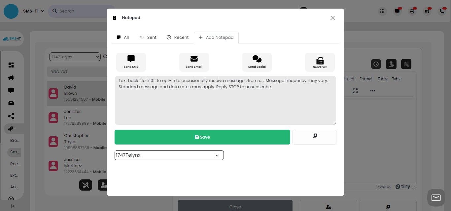The image size is (451, 211).
Task: Click inside the notepad message textarea
Action: click(x=225, y=105)
